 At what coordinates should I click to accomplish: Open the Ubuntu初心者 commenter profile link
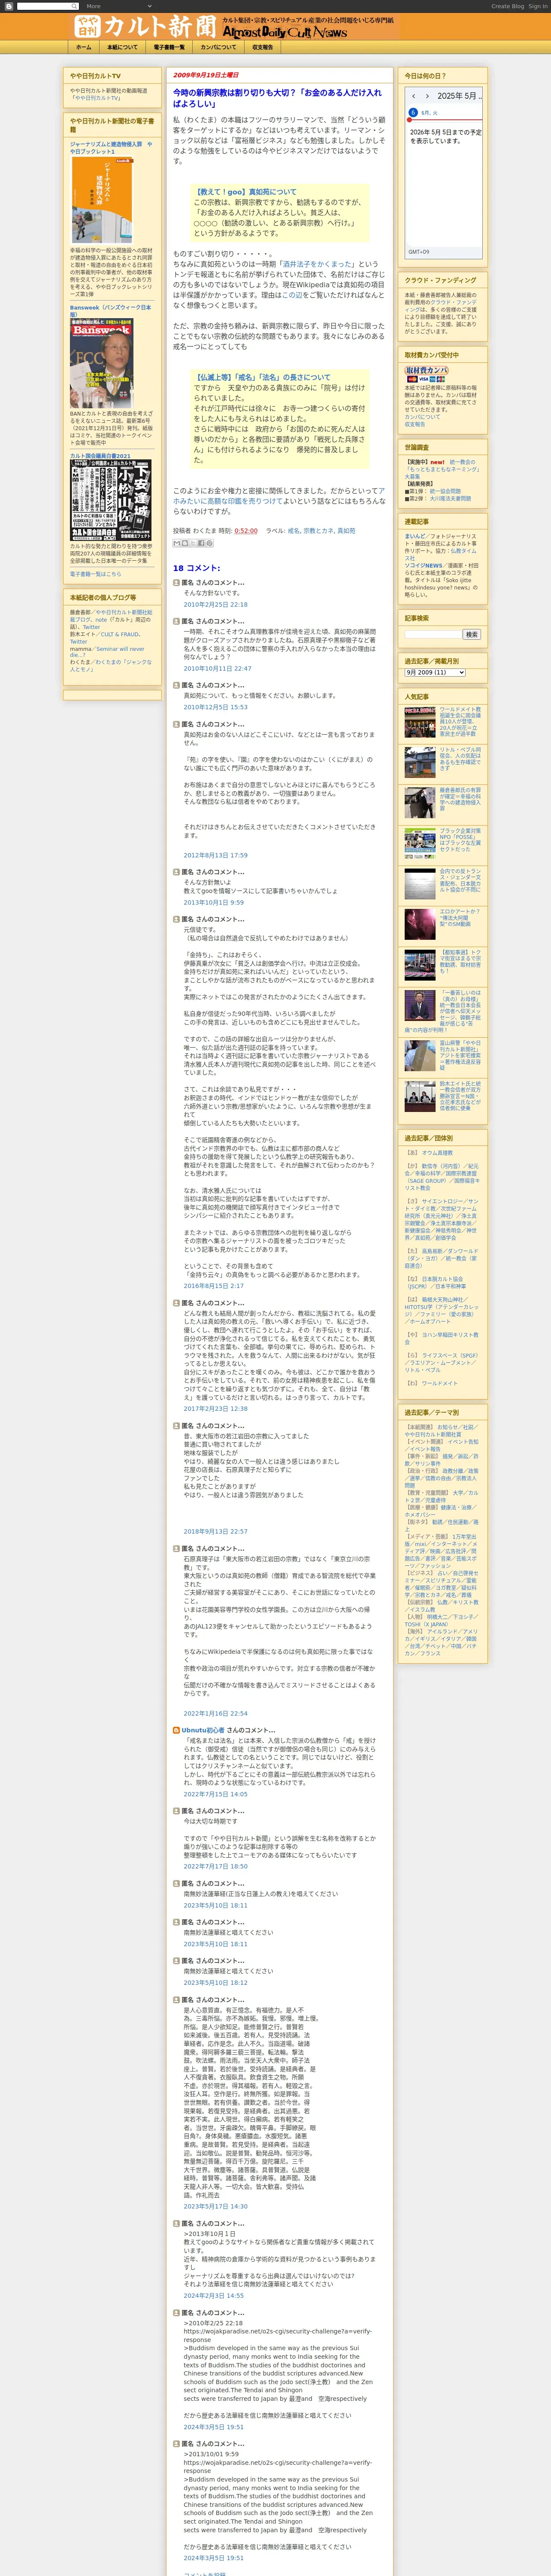click(x=203, y=1730)
